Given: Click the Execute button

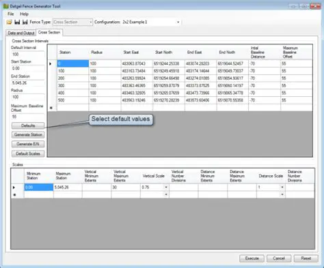Looking at the screenshot, I should click(252, 258).
